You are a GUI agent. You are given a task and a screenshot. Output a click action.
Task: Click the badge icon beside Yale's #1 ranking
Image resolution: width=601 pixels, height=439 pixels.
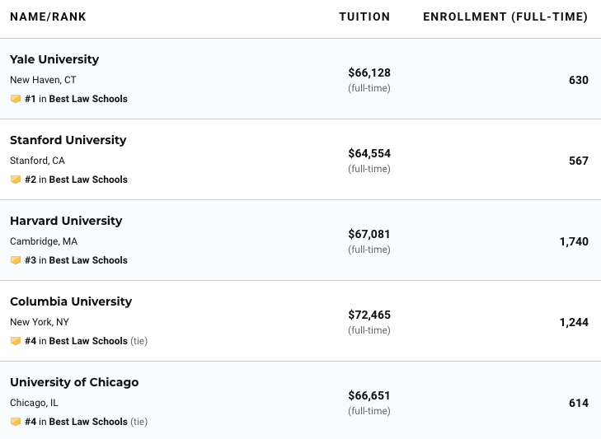click(x=15, y=99)
